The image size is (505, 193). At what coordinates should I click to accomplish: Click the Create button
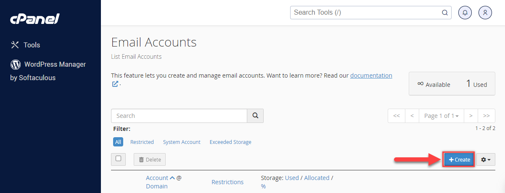[x=459, y=159]
